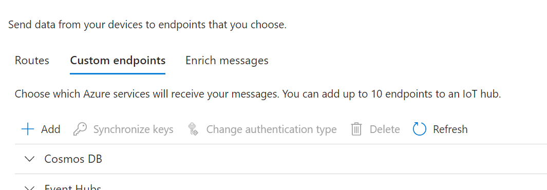Expand the Cosmos DB section chevron

tap(30, 159)
